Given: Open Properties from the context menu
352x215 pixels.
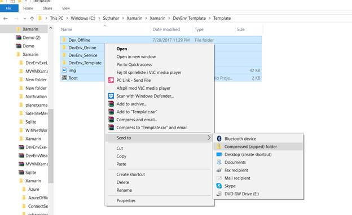Looking at the screenshot, I should click(160, 200).
